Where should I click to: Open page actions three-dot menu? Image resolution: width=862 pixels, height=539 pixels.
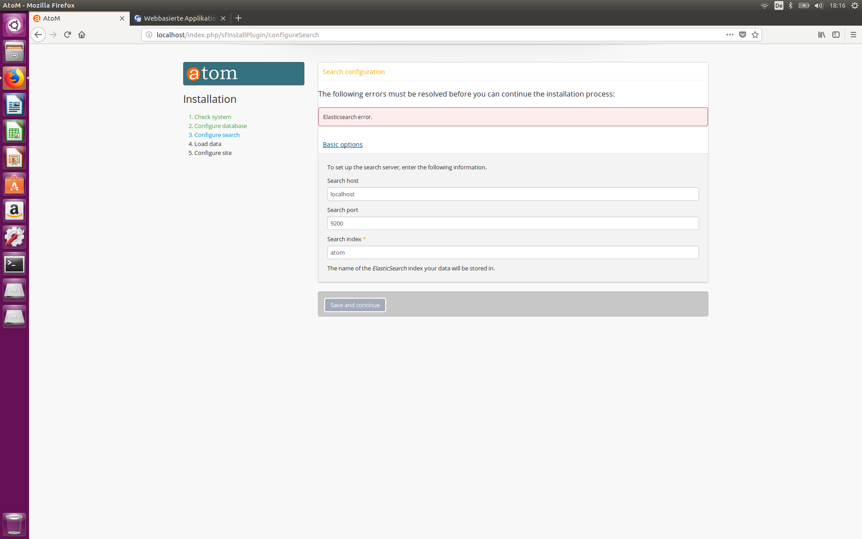pos(730,35)
